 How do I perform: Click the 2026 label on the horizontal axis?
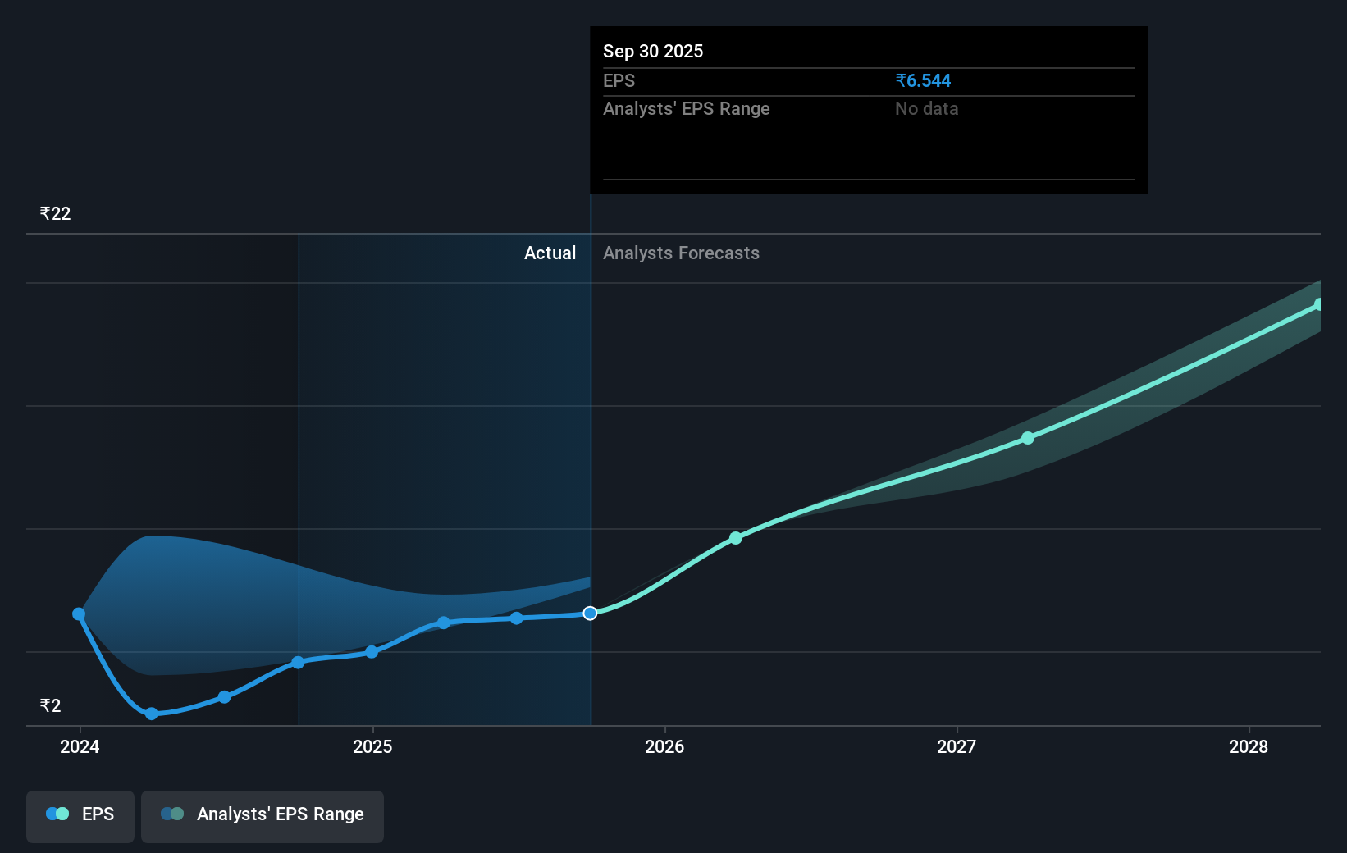pyautogui.click(x=665, y=747)
